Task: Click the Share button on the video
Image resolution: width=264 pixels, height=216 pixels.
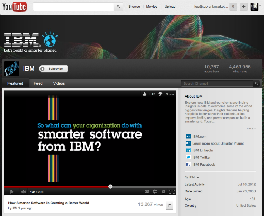Action: coord(170,94)
